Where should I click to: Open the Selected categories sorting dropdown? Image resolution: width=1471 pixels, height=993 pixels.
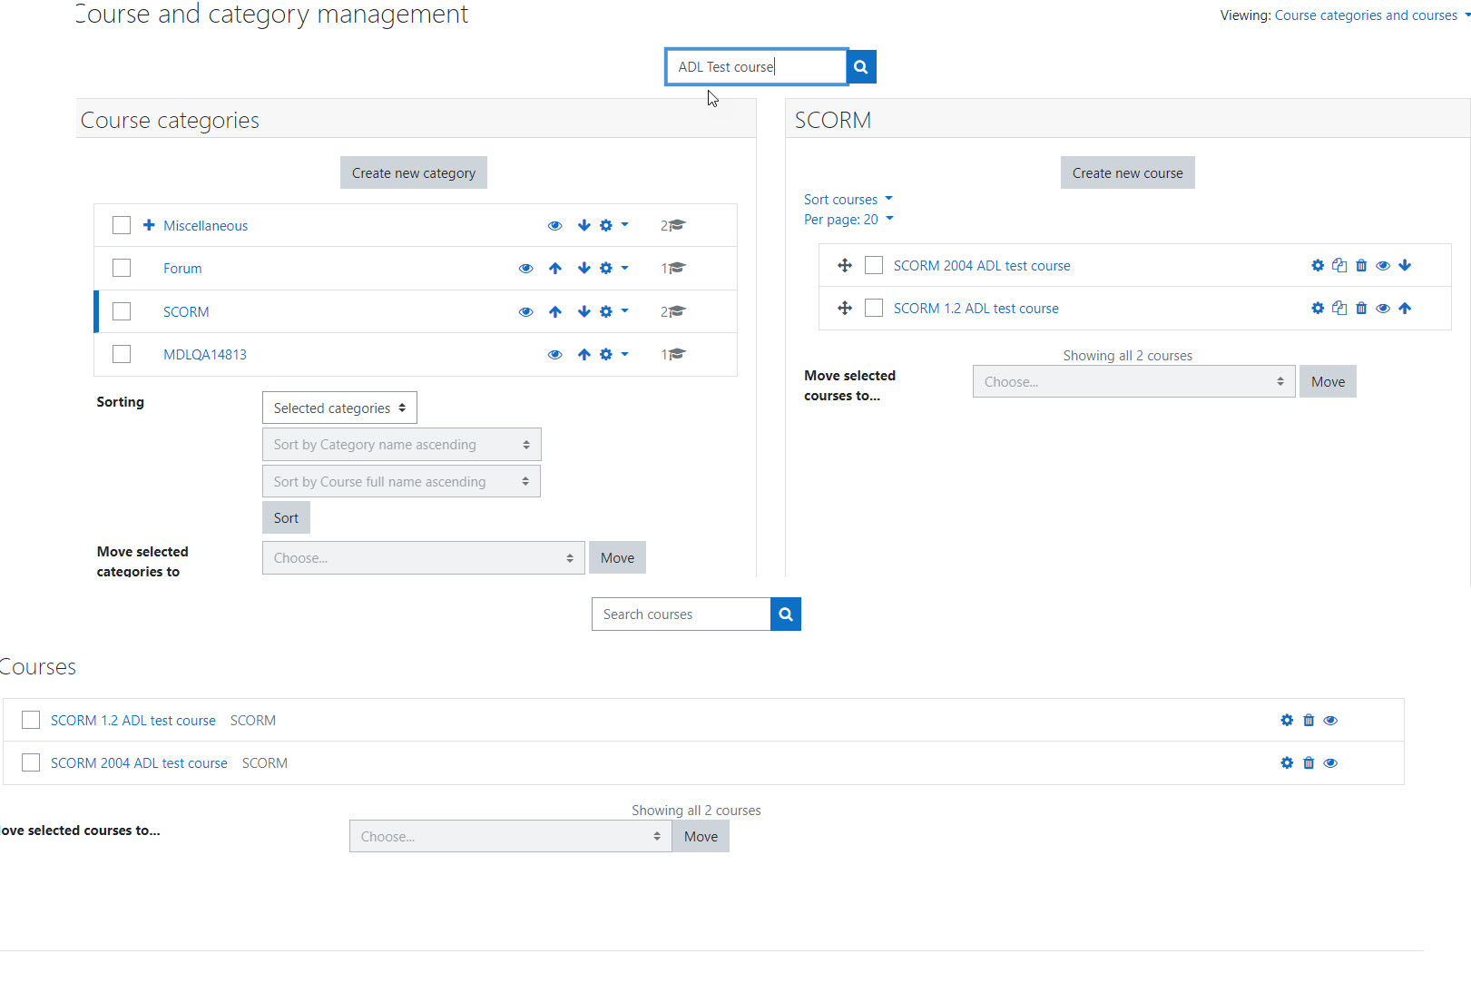click(339, 408)
